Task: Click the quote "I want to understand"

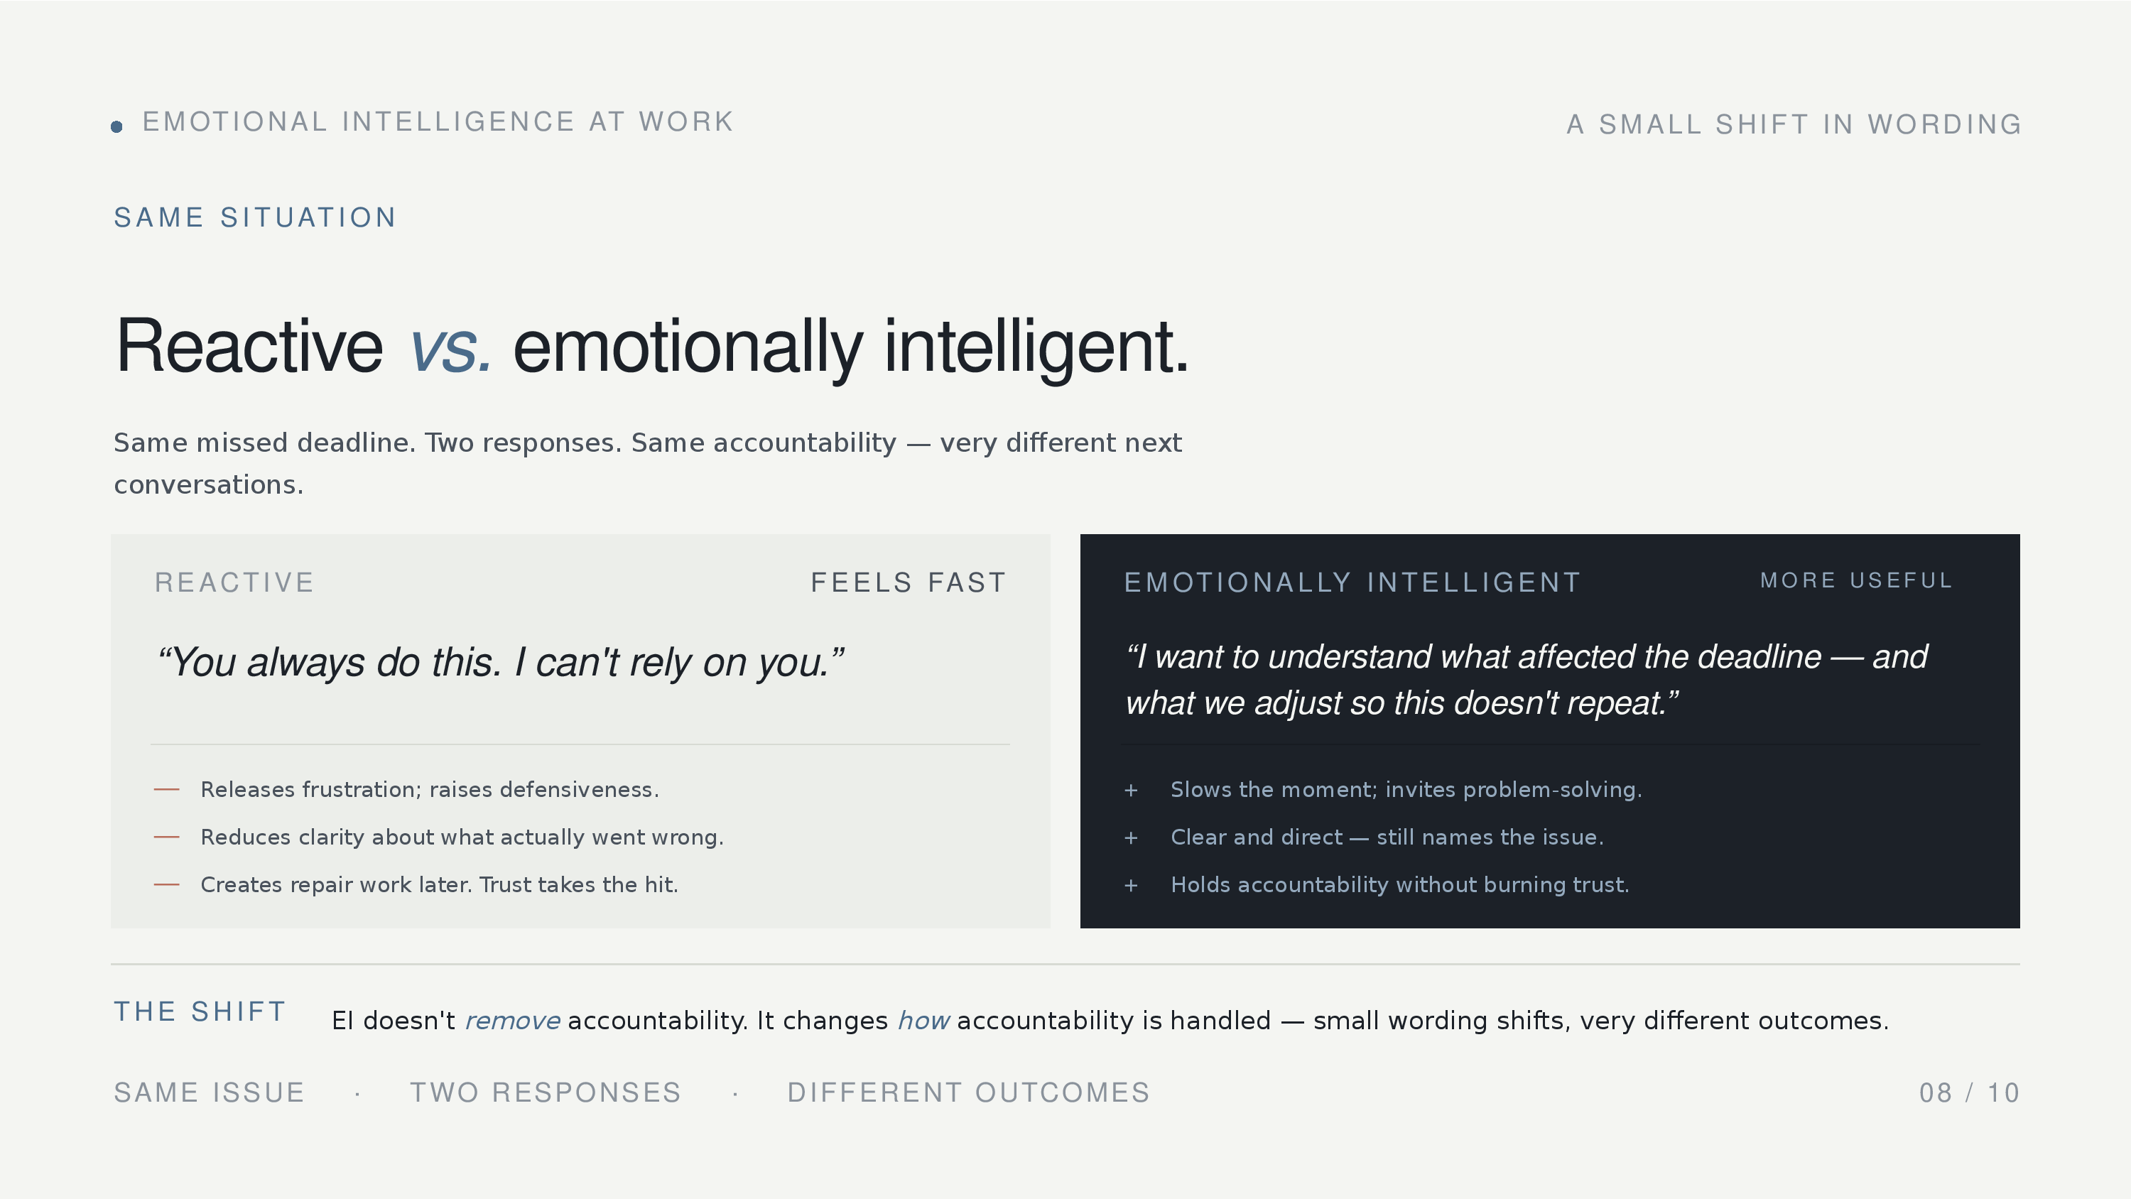Action: pos(1527,679)
